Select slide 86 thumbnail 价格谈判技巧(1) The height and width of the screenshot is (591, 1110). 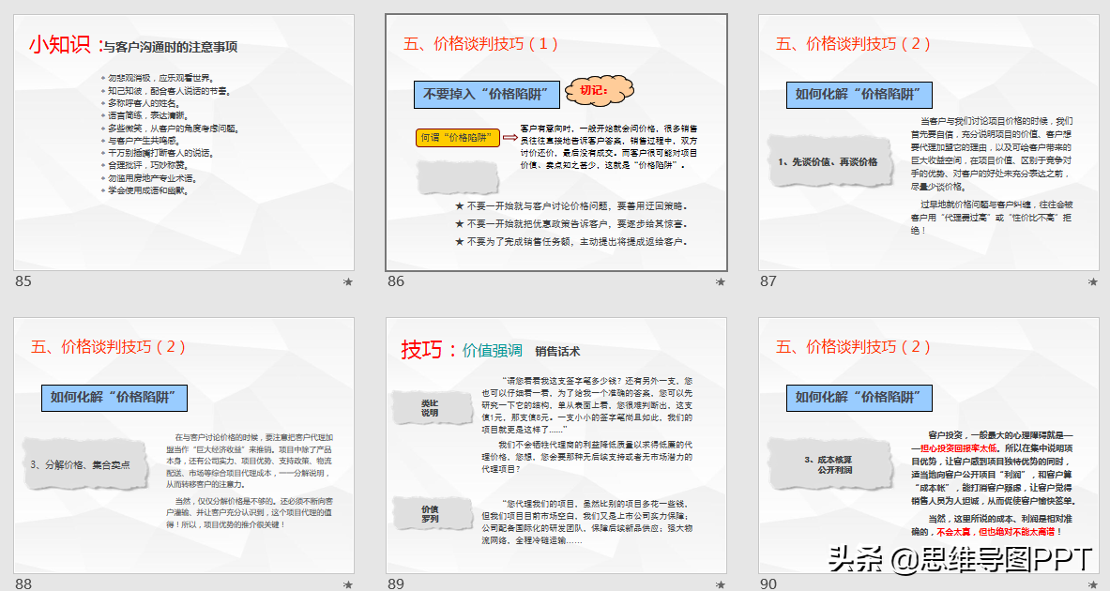tap(556, 143)
